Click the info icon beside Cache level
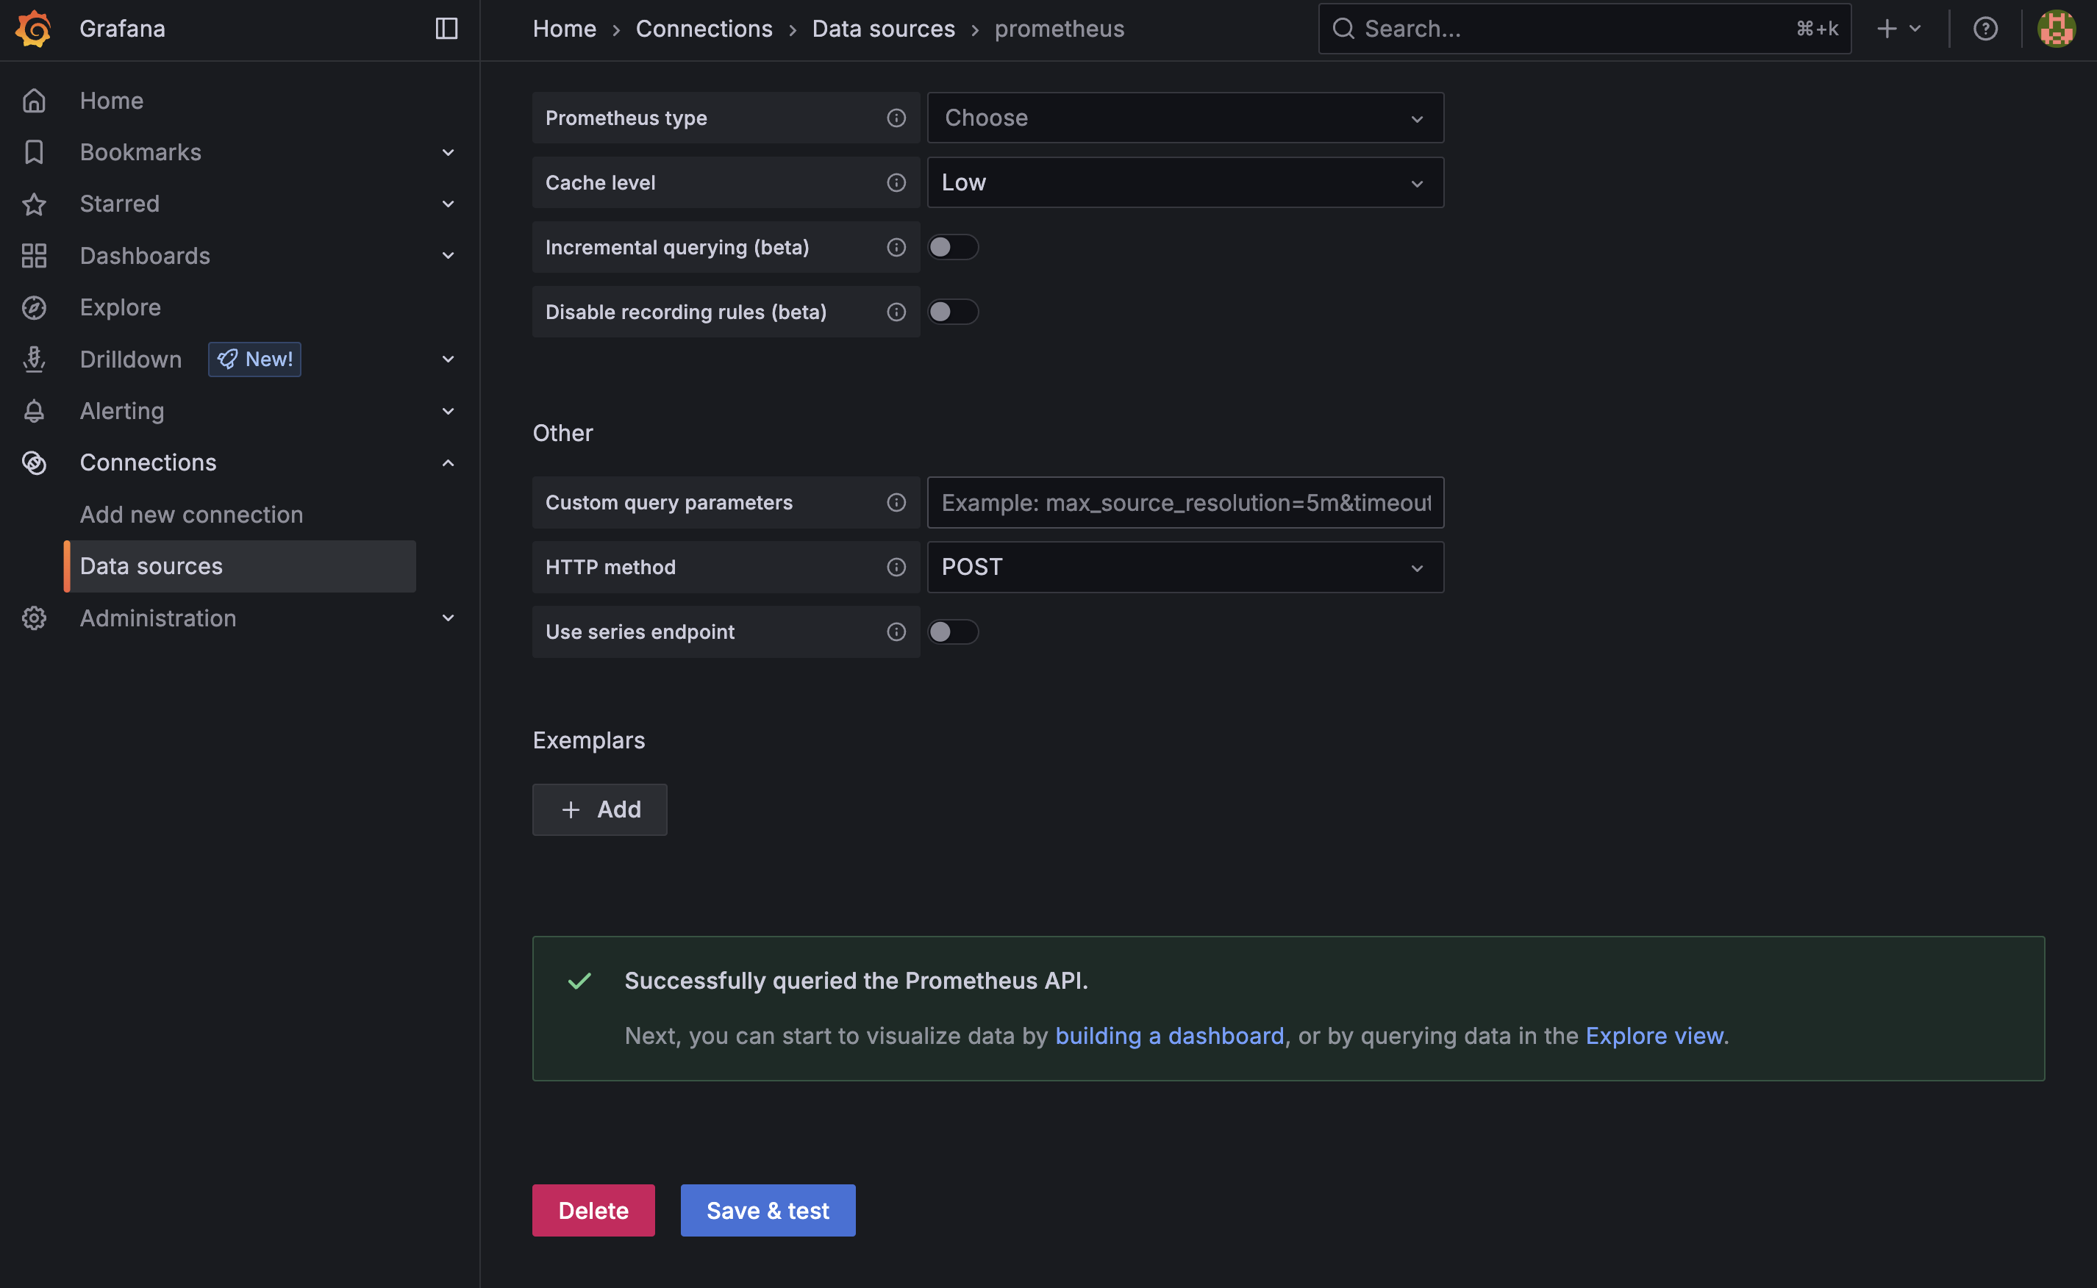Image resolution: width=2097 pixels, height=1288 pixels. tap(895, 183)
